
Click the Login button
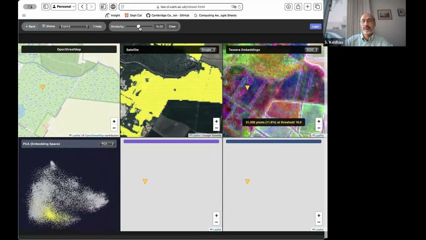tap(315, 26)
